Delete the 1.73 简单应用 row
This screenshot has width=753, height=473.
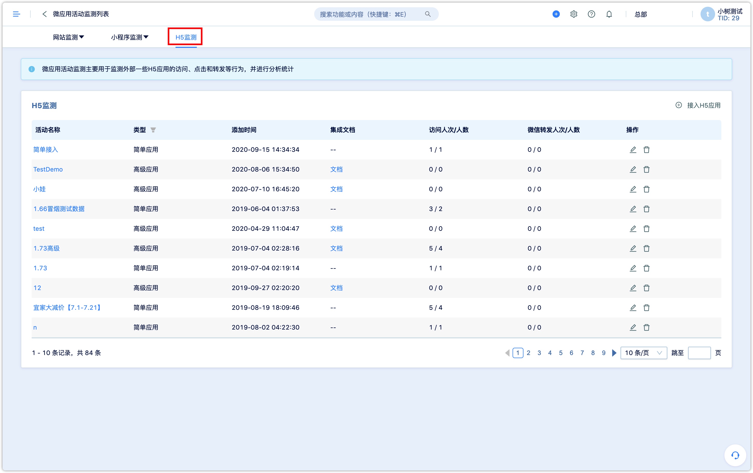point(647,268)
